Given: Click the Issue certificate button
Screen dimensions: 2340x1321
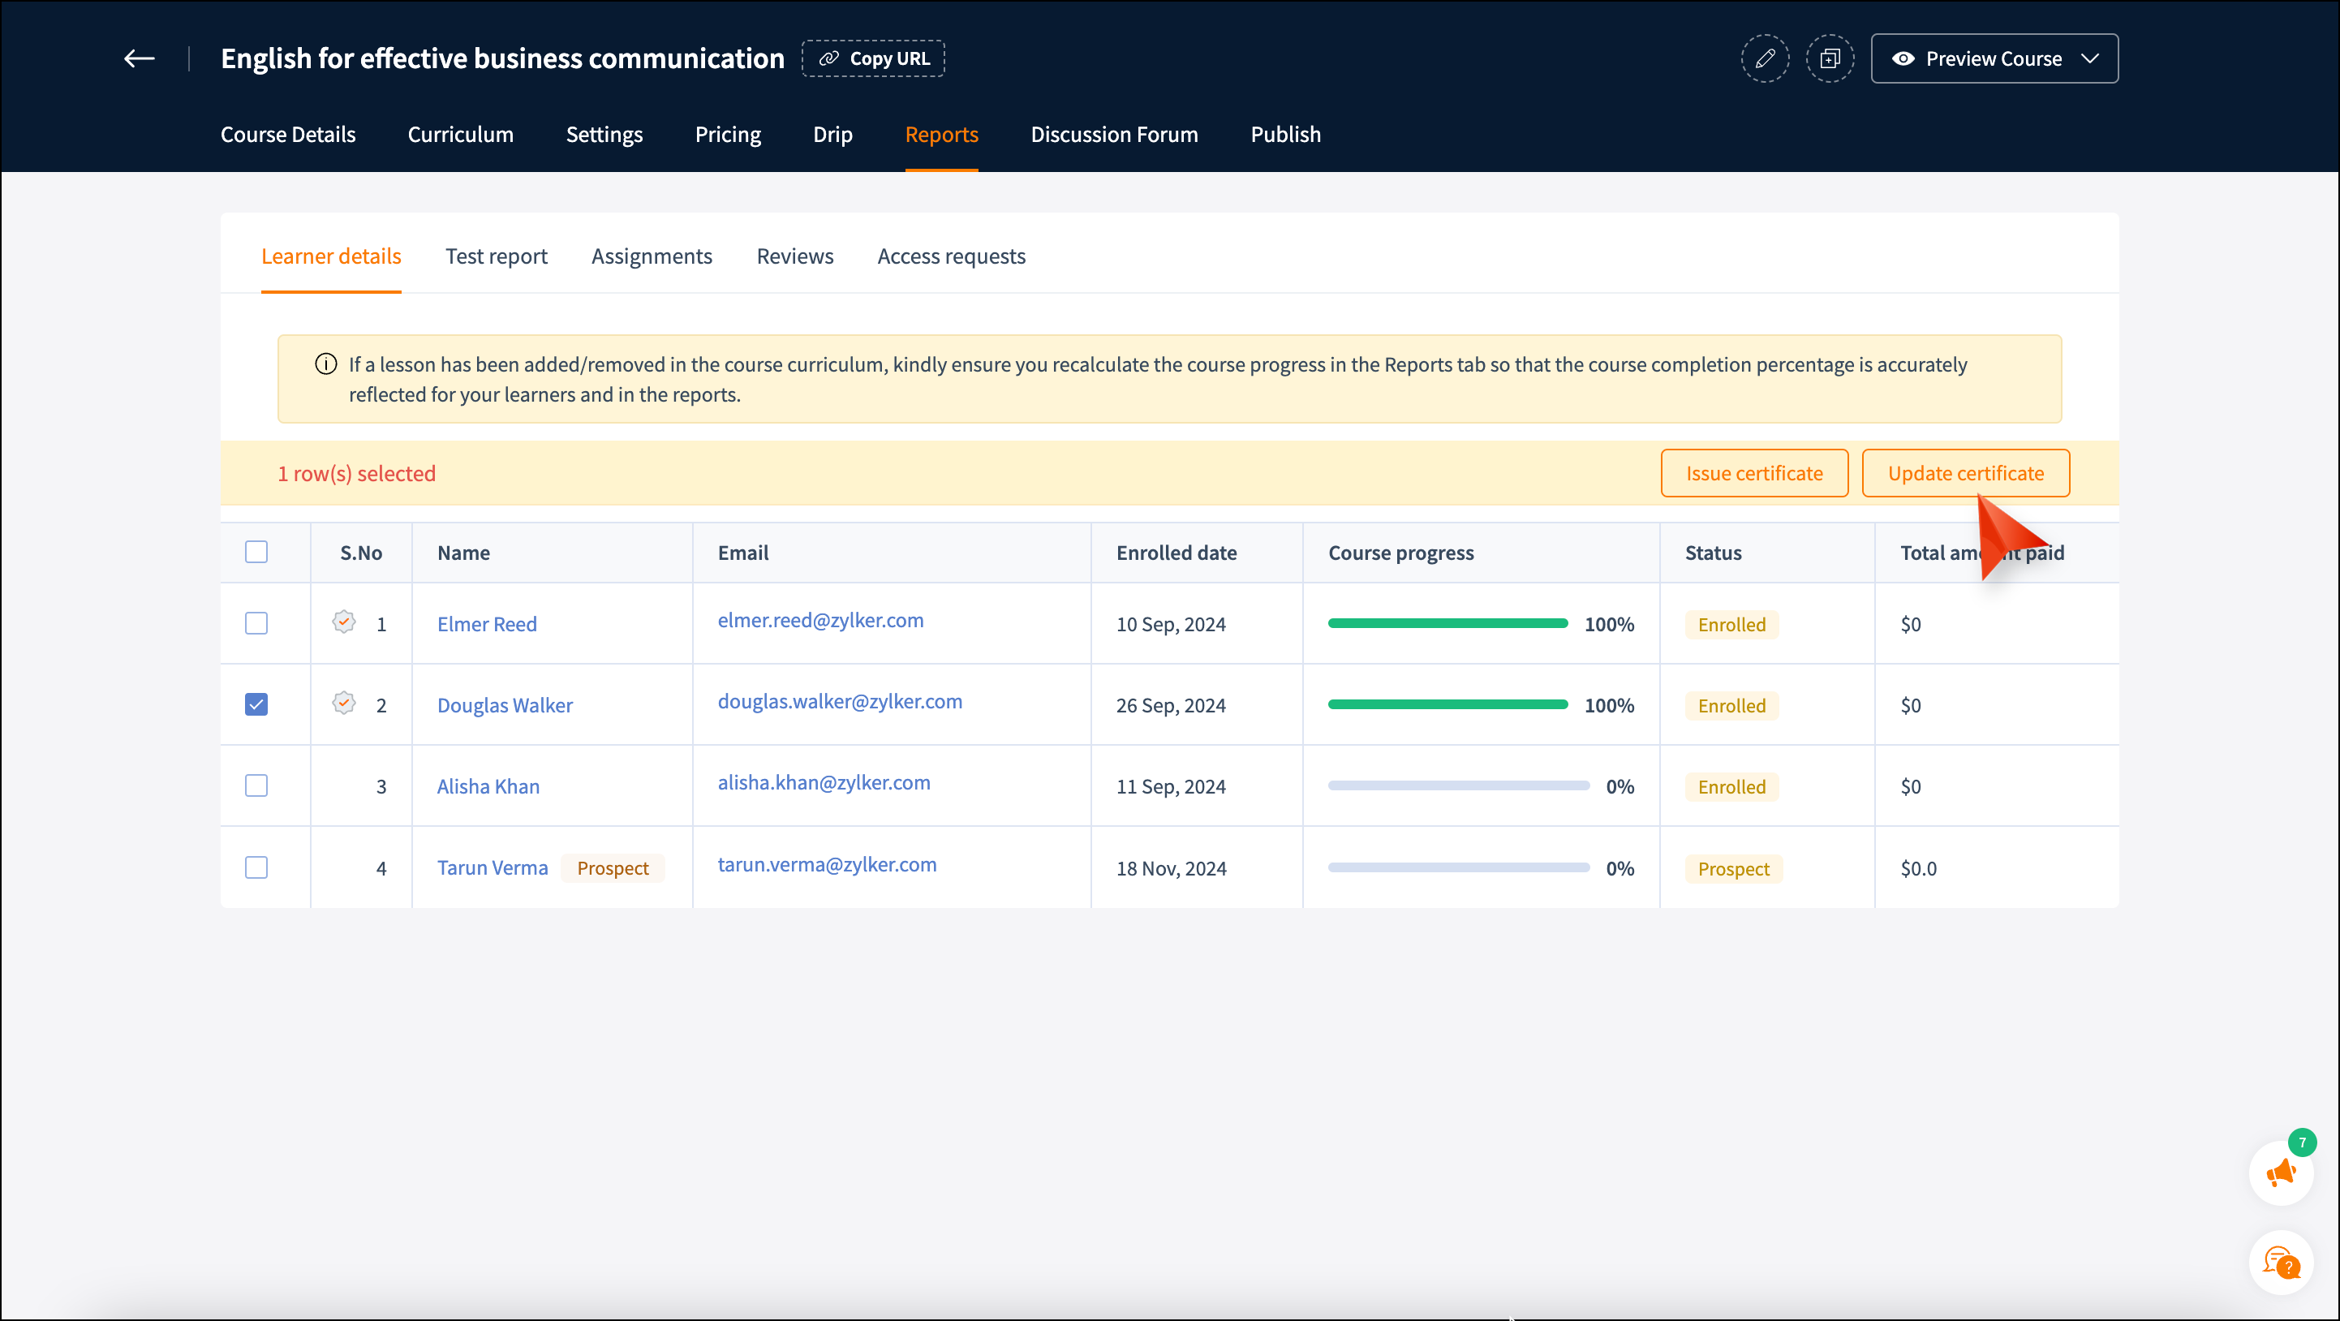Looking at the screenshot, I should (x=1753, y=473).
